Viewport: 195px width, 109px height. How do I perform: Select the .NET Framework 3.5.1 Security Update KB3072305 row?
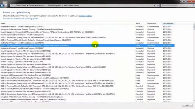click(x=87, y=32)
